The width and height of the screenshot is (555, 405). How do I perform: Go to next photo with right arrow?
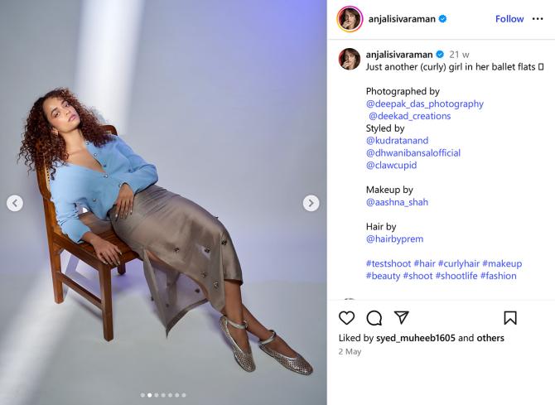[x=311, y=203]
